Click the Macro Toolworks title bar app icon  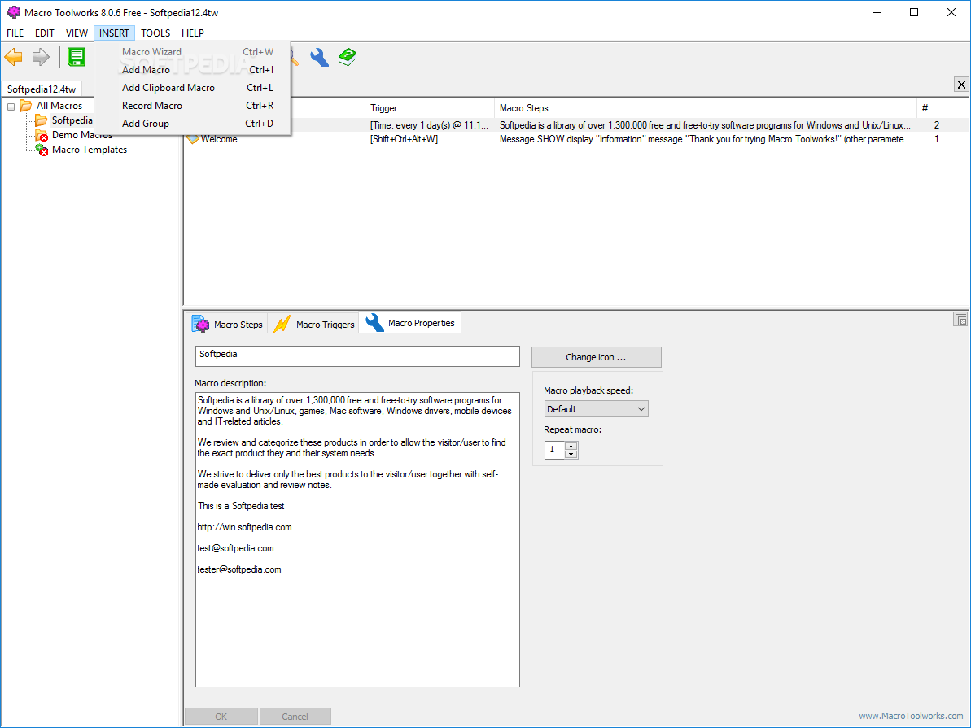13,12
